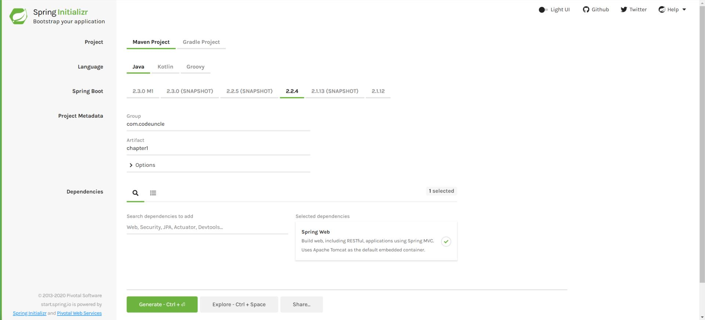Select Groovy language tab
The height and width of the screenshot is (320, 705).
coord(195,67)
